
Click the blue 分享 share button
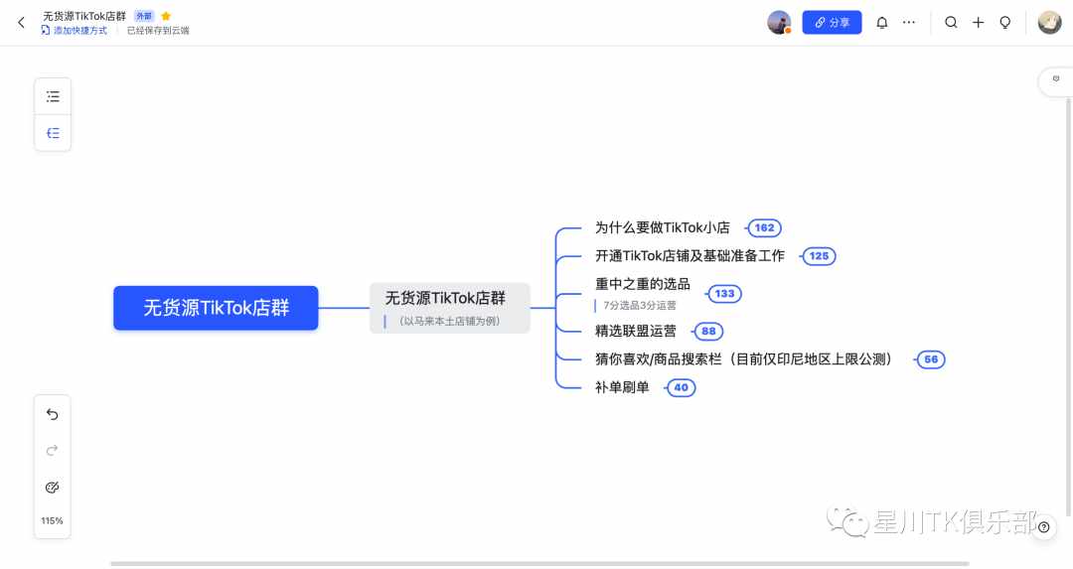coord(832,23)
